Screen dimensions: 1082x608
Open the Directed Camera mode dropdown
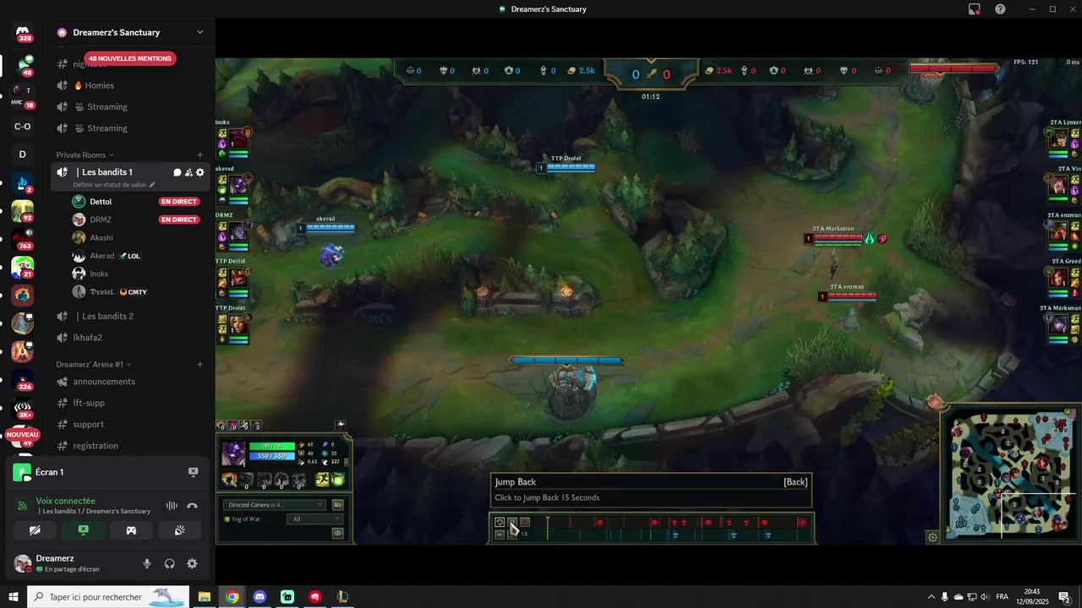pyautogui.click(x=274, y=505)
